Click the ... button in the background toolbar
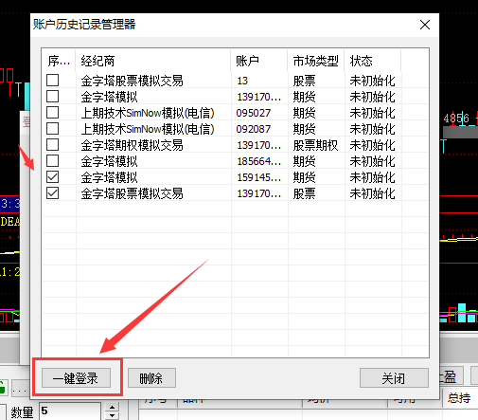Screen dimensions: 478x420 (x=20, y=390)
